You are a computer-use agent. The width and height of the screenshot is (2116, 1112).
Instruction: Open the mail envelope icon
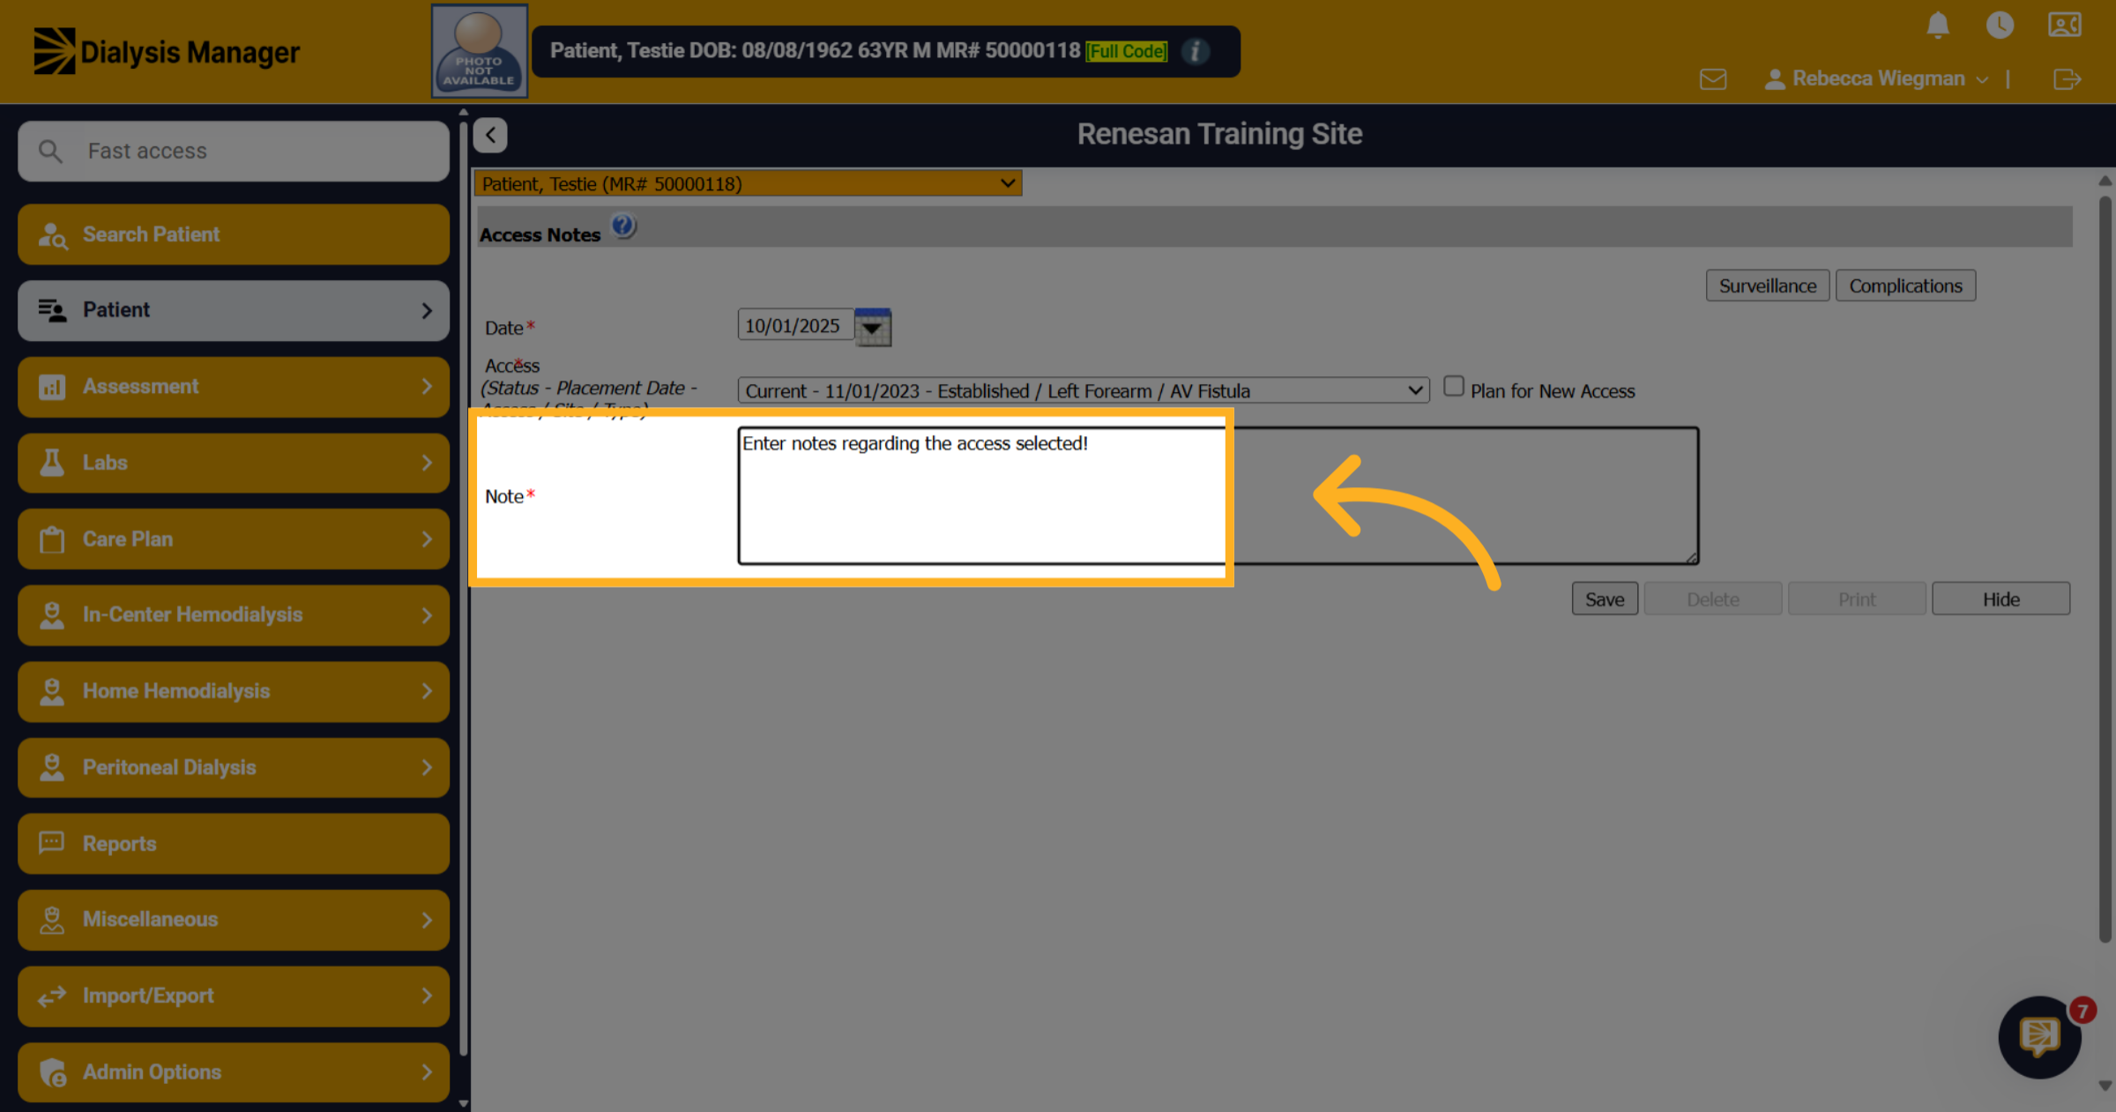[x=1713, y=79]
